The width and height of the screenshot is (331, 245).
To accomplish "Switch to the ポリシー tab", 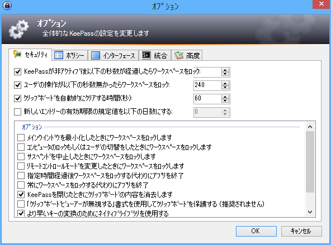I will (70, 55).
